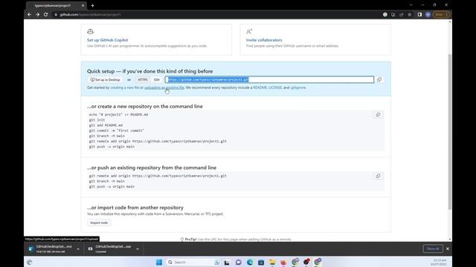Close the typescriptkamran/project1 tab

click(83, 5)
